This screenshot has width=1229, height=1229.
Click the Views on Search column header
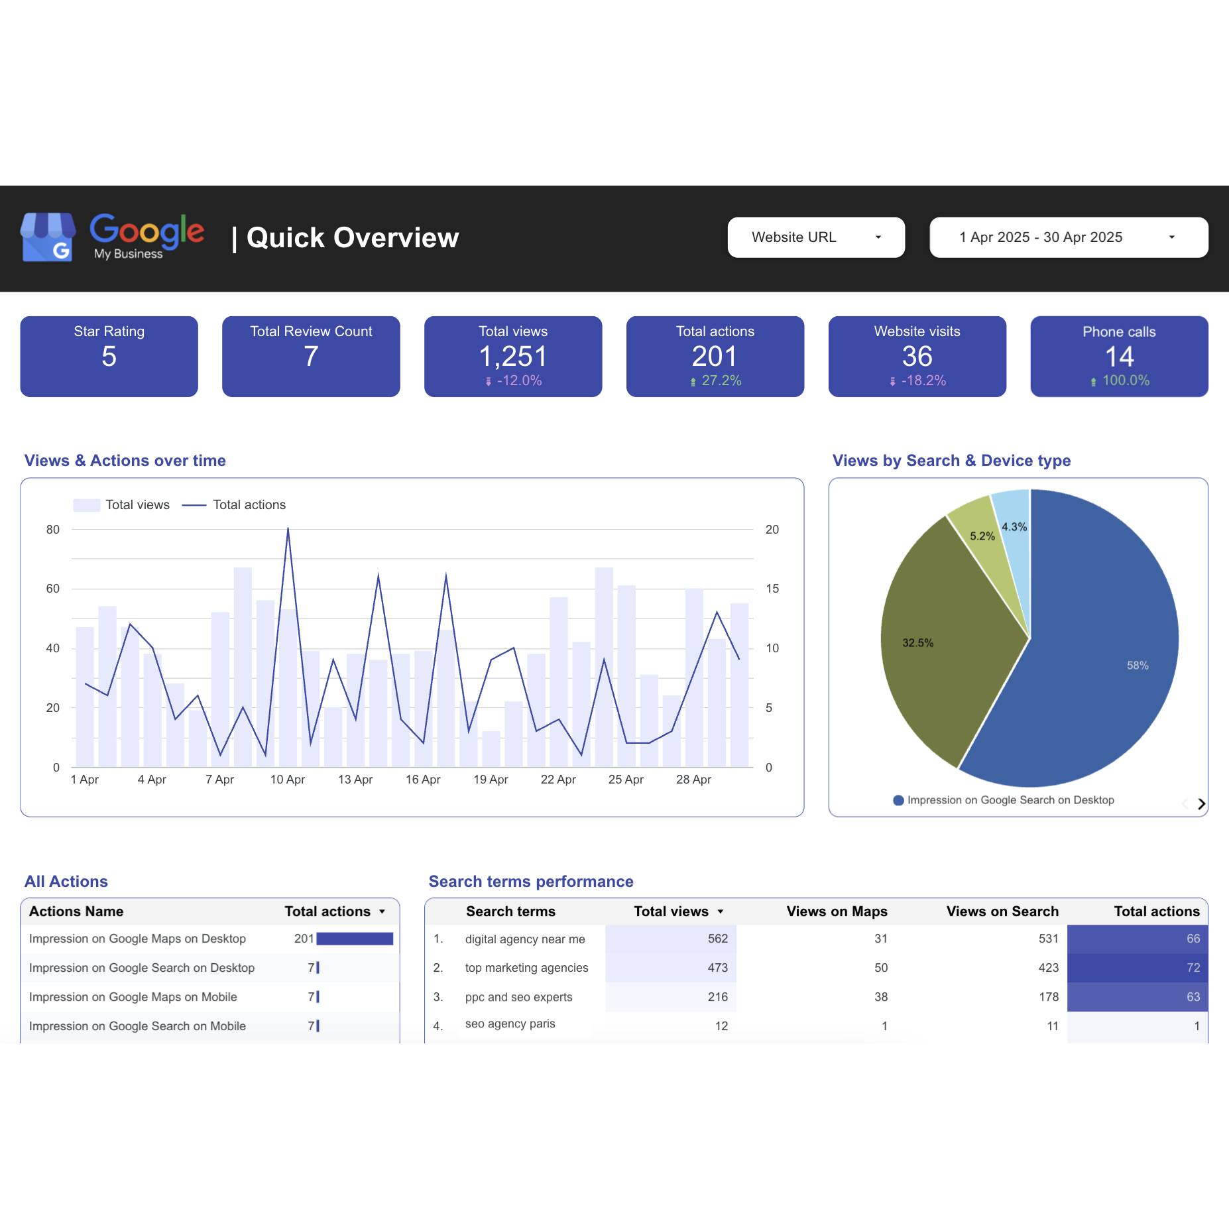(1002, 911)
